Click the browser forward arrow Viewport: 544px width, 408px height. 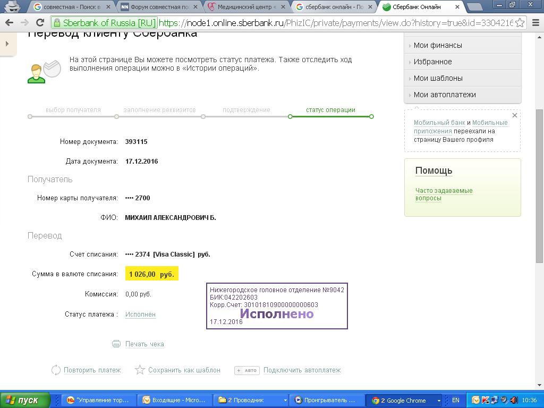(24, 23)
